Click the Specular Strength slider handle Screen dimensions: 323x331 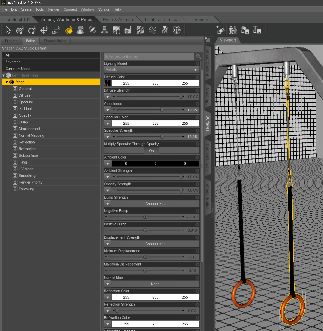click(162, 137)
